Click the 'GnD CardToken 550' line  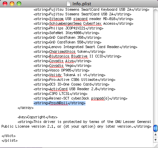point(68,42)
